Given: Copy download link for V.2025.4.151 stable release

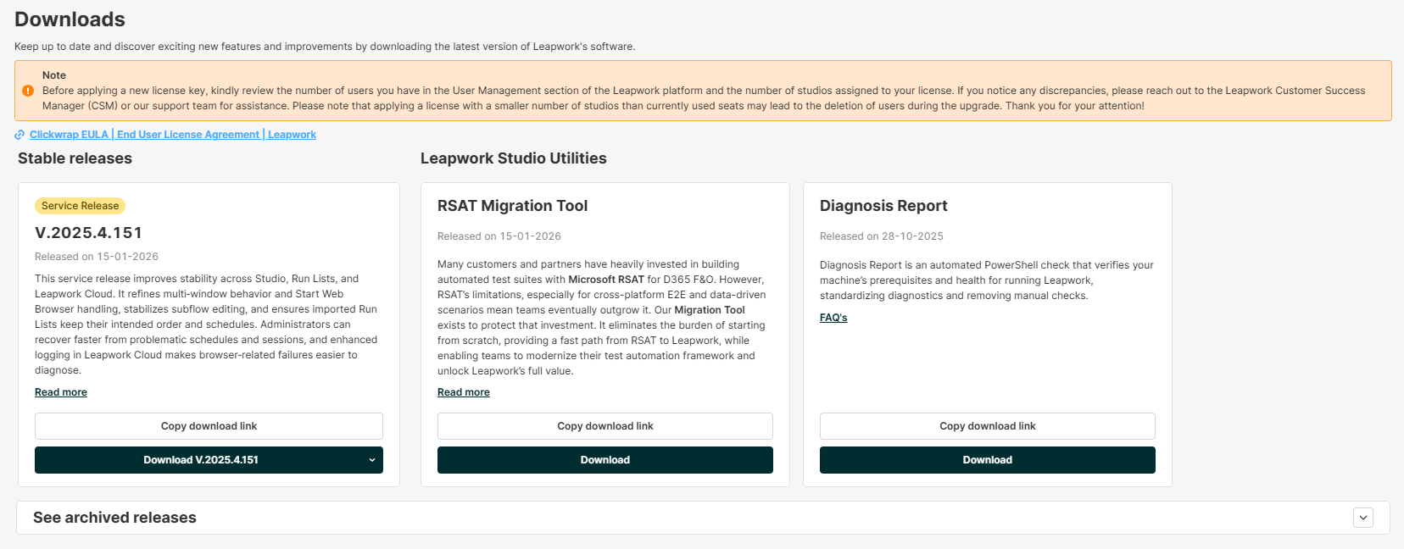Looking at the screenshot, I should click(209, 426).
